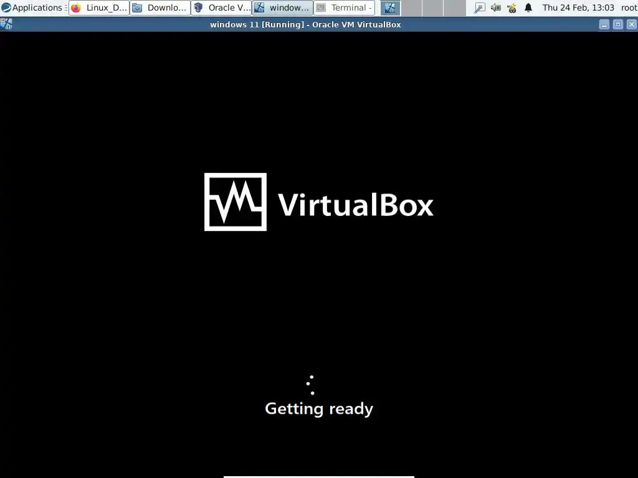Image resolution: width=638 pixels, height=478 pixels.
Task: Click the Getting ready text
Action: tap(319, 409)
